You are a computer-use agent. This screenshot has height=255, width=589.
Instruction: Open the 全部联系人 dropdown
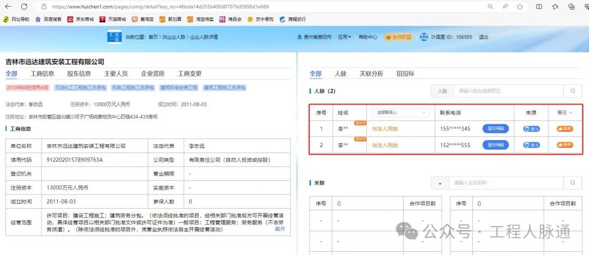401,112
